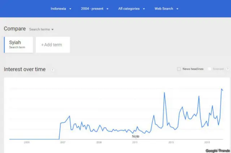Click the highest peak at the chart's right end

coord(222,89)
